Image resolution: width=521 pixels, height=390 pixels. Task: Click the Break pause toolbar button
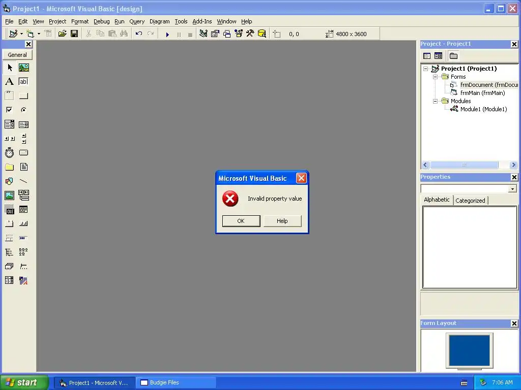click(x=179, y=34)
